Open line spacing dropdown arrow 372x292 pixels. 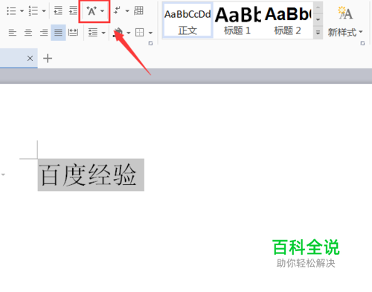click(x=103, y=33)
